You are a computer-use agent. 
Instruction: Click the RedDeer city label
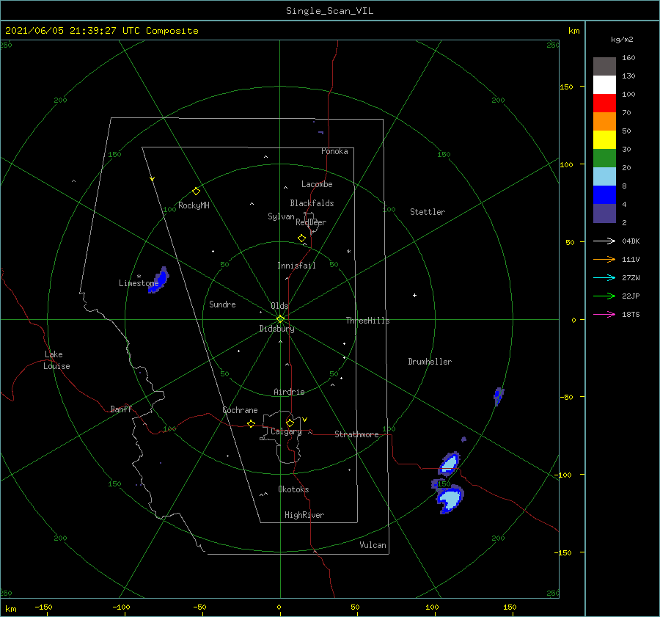pos(311,222)
